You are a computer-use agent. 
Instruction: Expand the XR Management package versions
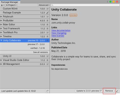(1, 64)
